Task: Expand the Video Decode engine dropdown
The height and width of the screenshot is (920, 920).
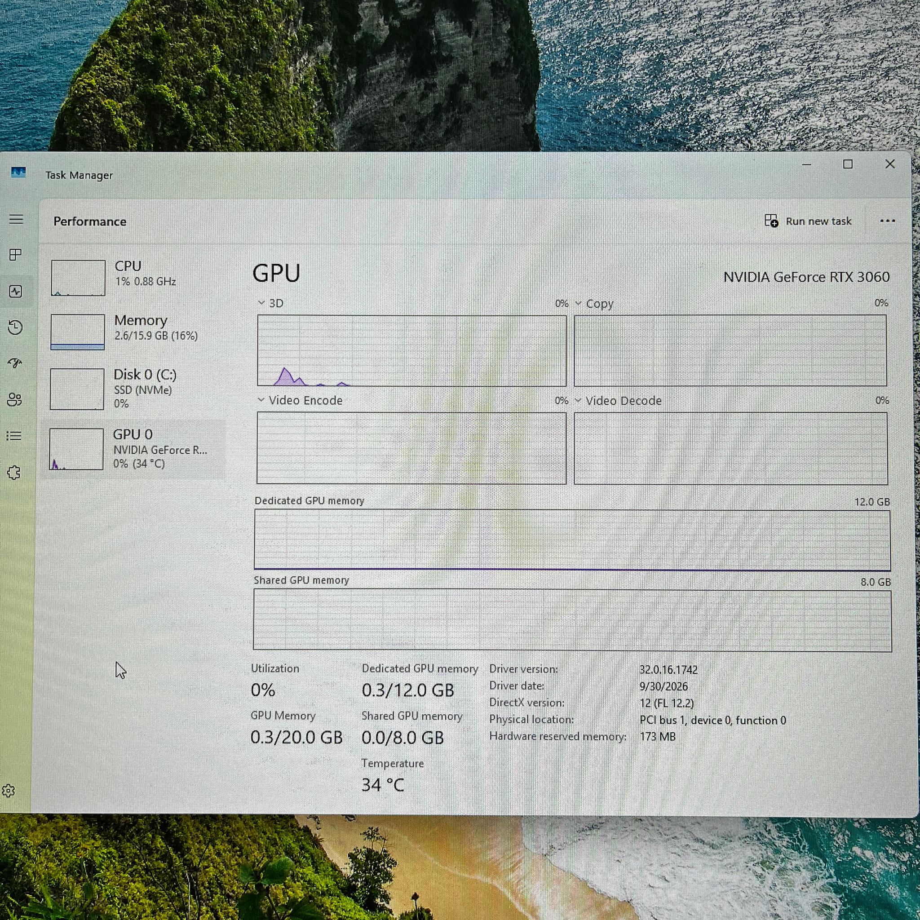Action: [578, 400]
